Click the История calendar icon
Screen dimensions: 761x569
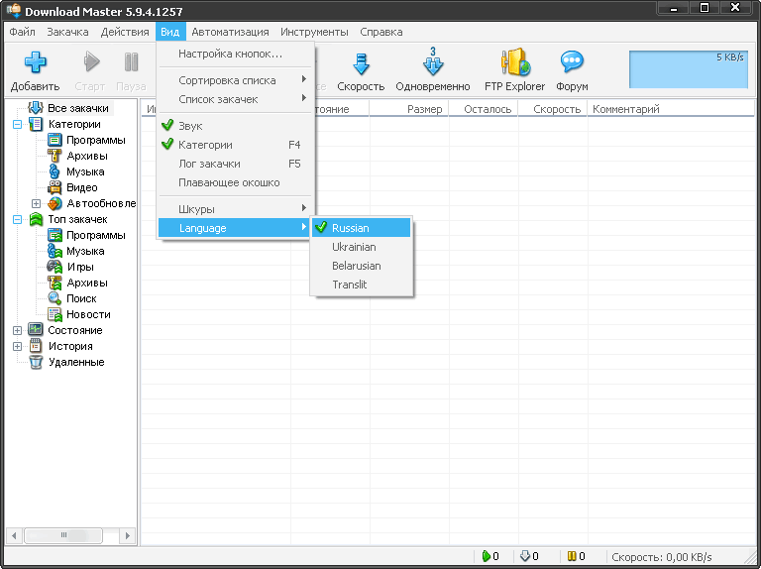36,346
